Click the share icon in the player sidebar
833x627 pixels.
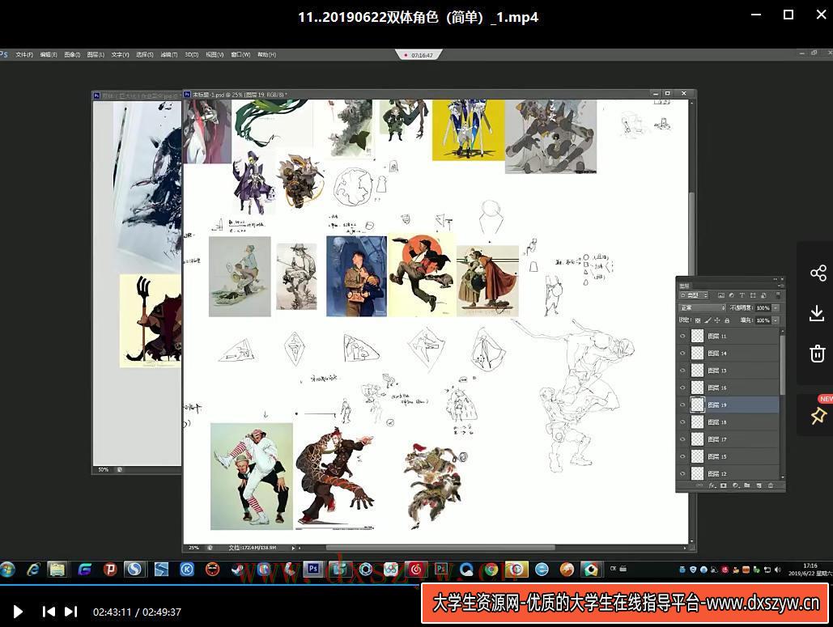coord(818,273)
